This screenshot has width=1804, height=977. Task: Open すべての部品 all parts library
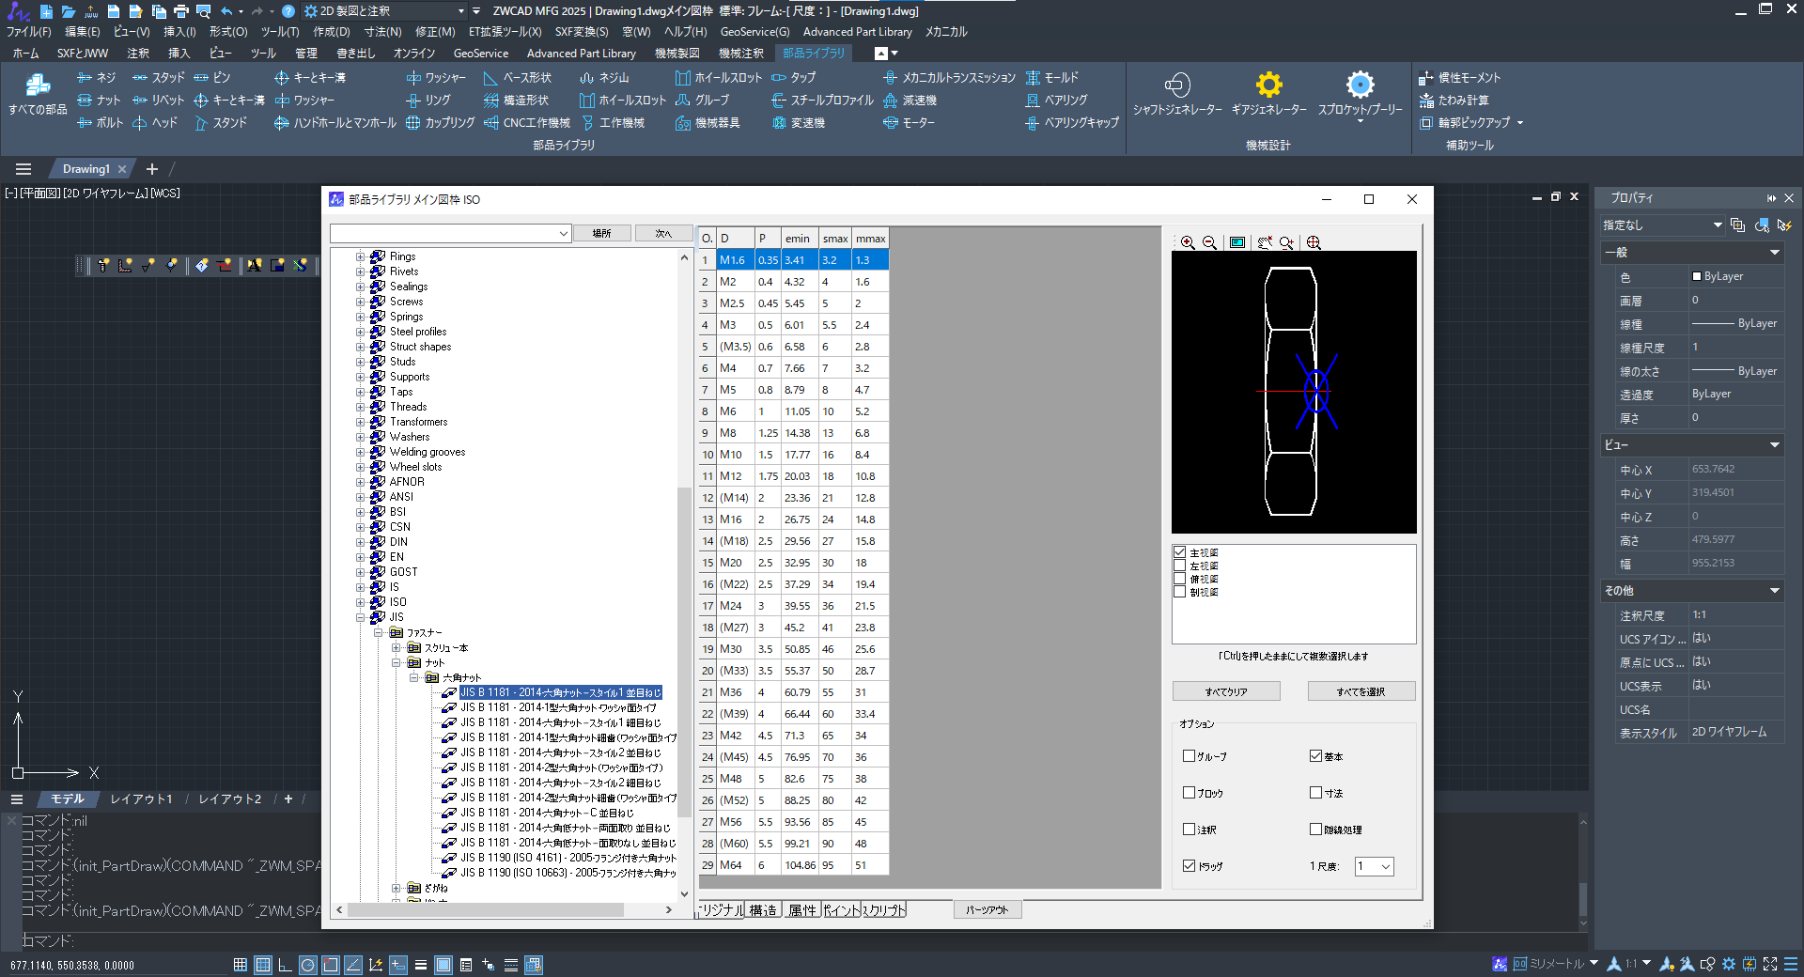coord(38,94)
